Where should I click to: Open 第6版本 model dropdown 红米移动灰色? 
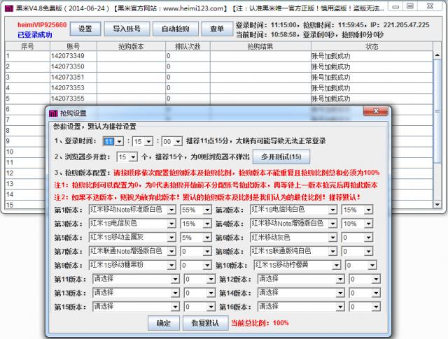[293, 238]
